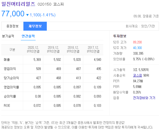Click the 52주 고가 value 89,200

(137, 42)
